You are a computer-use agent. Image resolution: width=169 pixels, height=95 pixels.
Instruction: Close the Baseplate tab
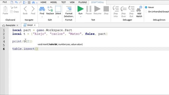coord(17,25)
